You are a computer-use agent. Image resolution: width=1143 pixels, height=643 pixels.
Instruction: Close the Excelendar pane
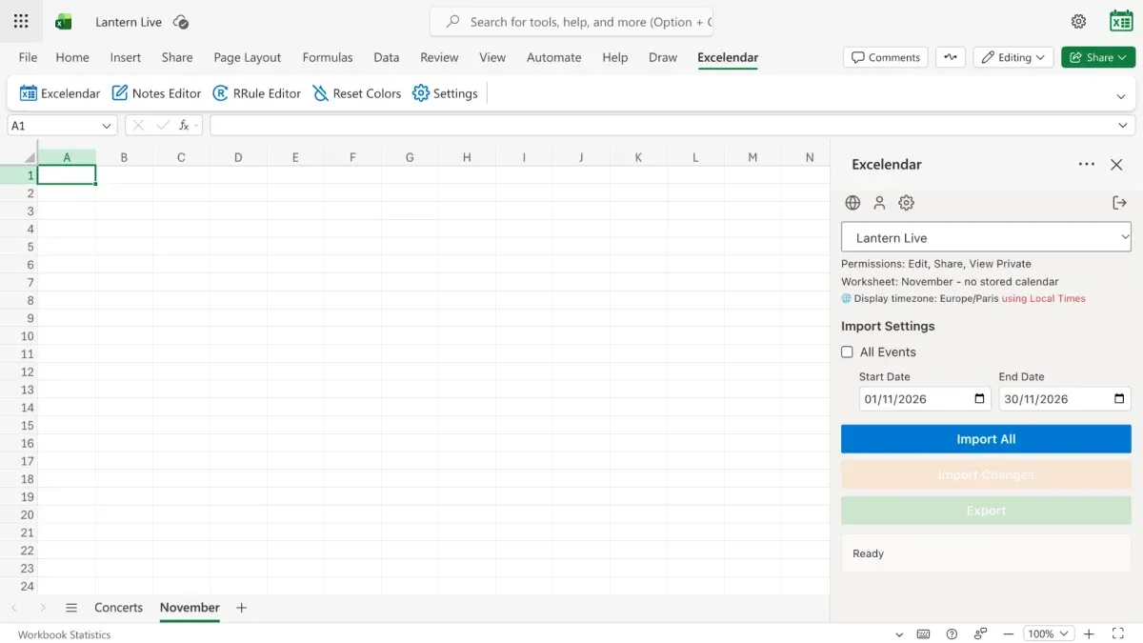(x=1116, y=165)
